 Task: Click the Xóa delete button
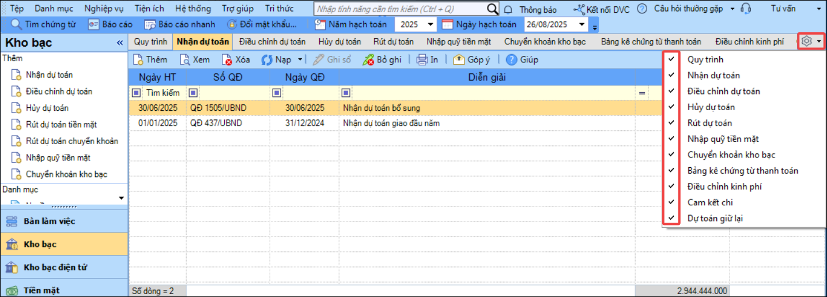click(x=236, y=59)
